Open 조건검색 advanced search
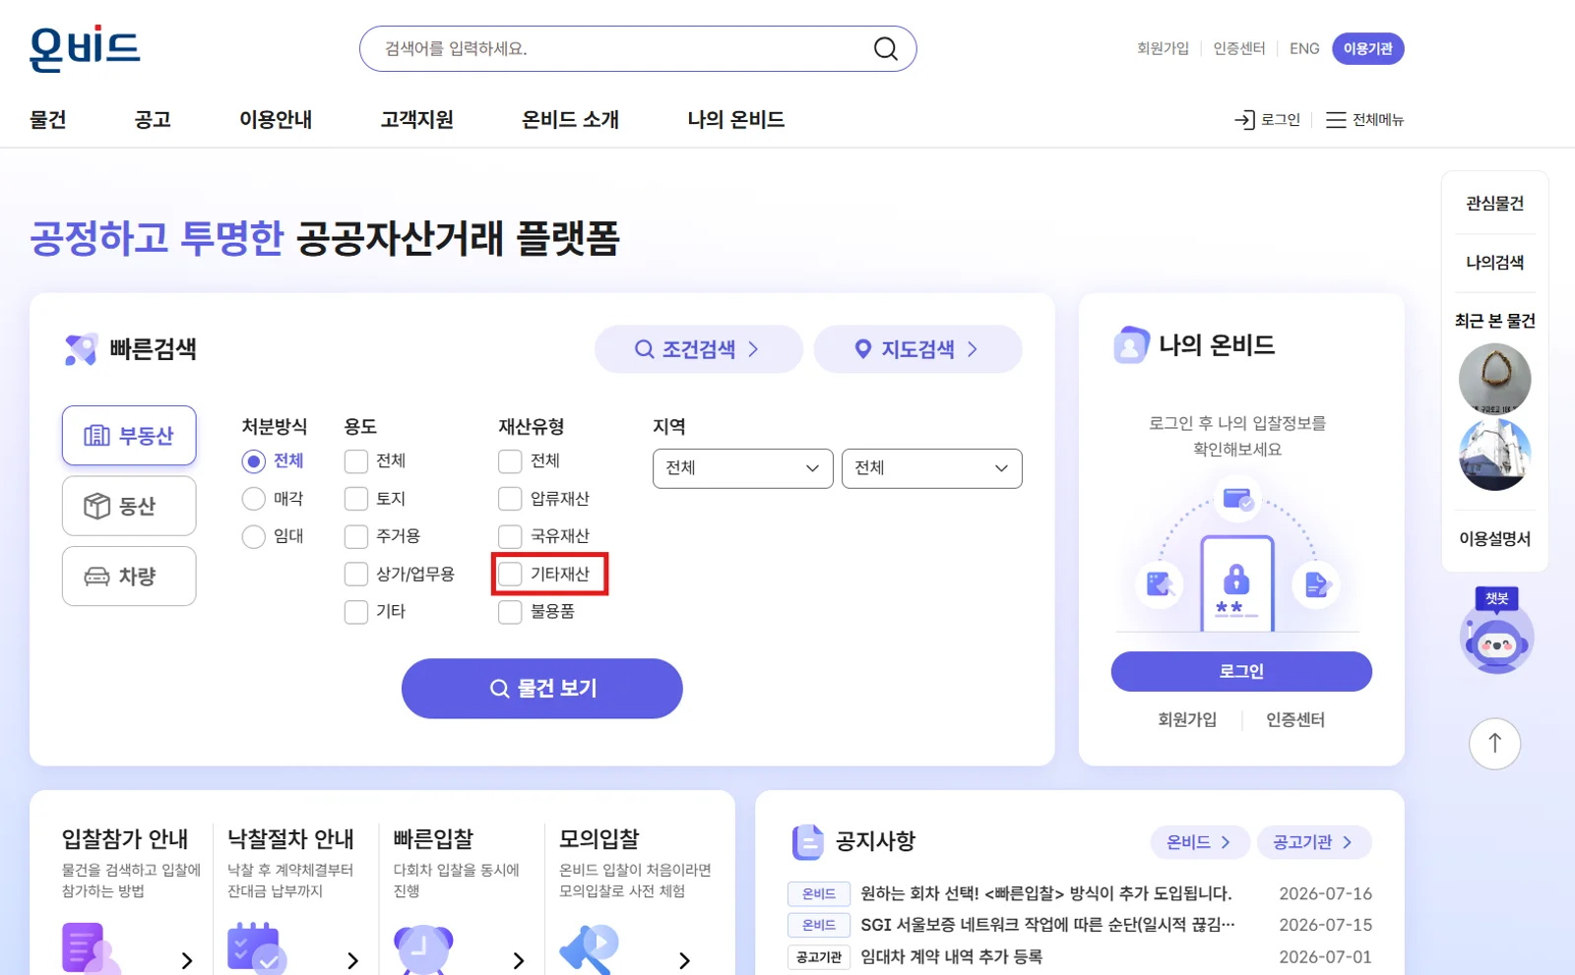The width and height of the screenshot is (1575, 975). (698, 349)
